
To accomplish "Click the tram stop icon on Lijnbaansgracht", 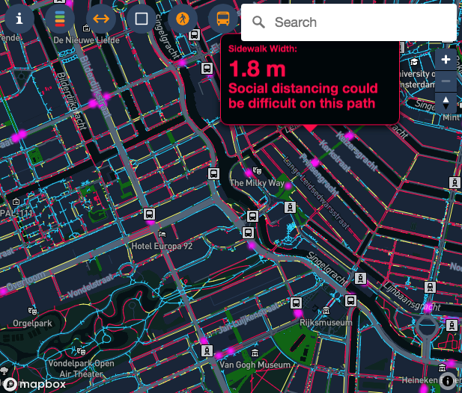I will click(430, 286).
